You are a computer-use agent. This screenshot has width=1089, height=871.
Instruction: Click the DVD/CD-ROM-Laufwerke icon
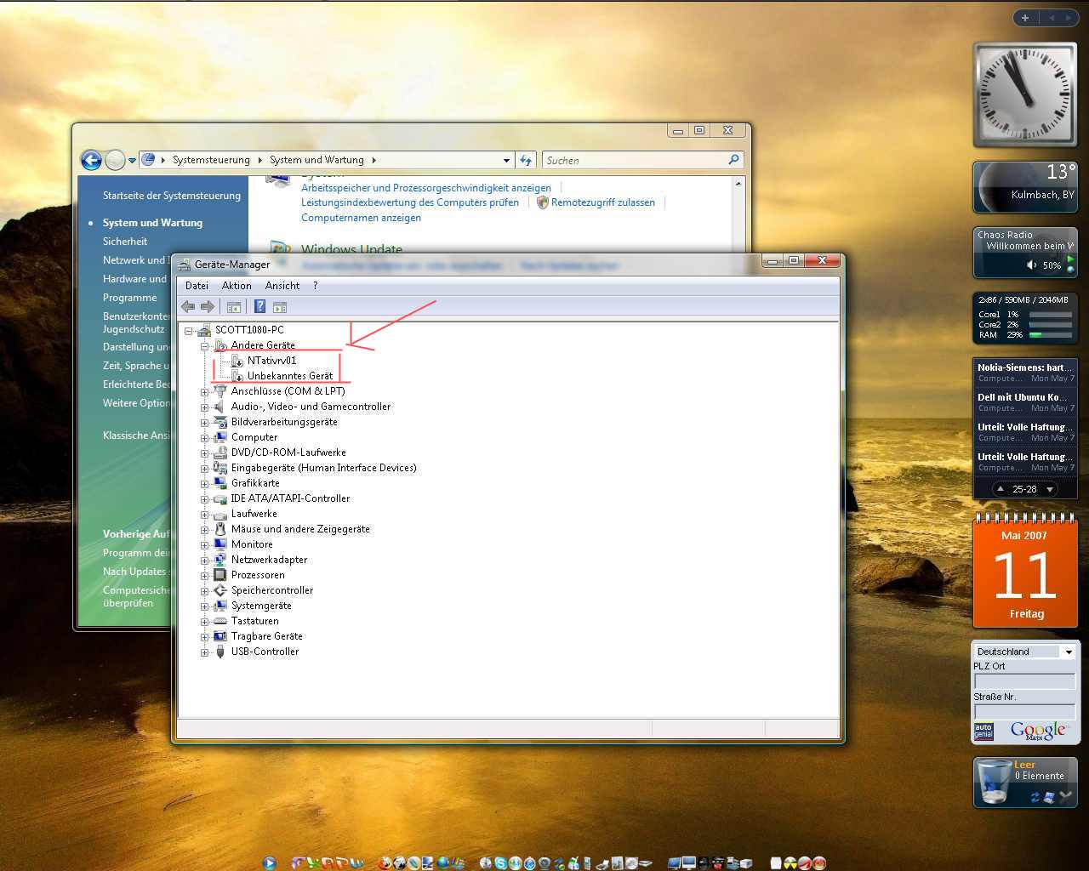pyautogui.click(x=220, y=453)
